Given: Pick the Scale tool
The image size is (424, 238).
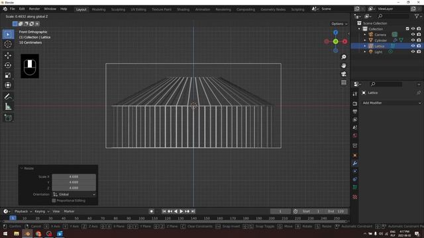Looking at the screenshot, I should (8, 75).
